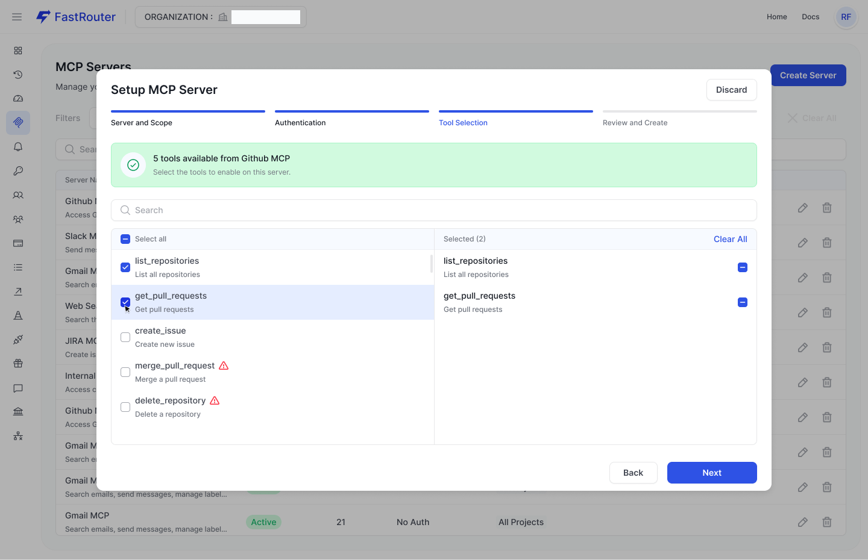868x560 pixels.
Task: Click the RF user avatar
Action: coord(846,17)
